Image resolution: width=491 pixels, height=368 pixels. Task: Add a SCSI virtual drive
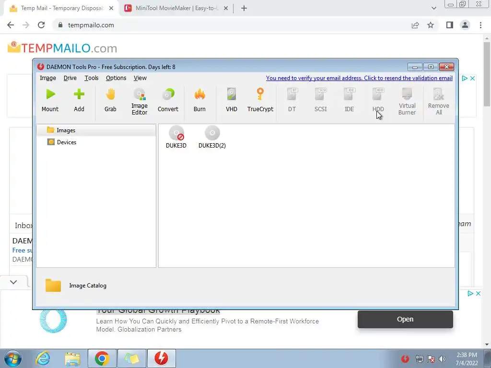coord(321,100)
